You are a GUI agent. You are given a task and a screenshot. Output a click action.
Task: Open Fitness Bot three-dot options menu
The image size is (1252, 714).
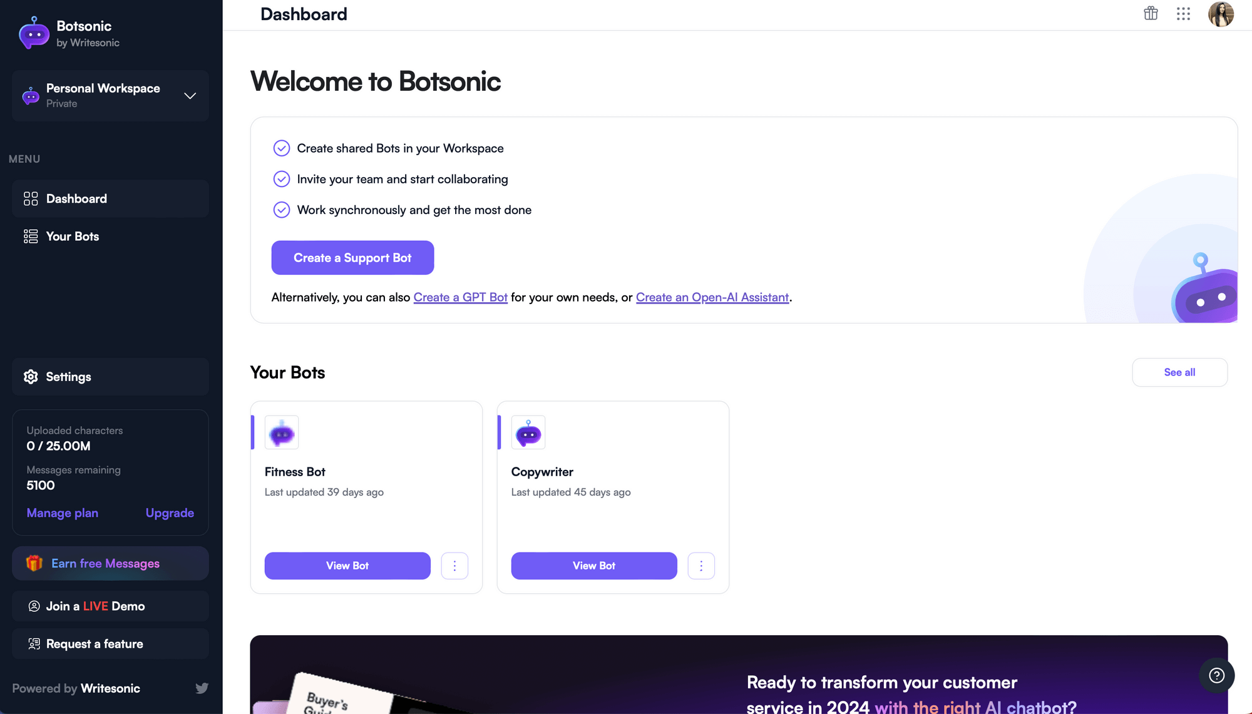pyautogui.click(x=454, y=566)
